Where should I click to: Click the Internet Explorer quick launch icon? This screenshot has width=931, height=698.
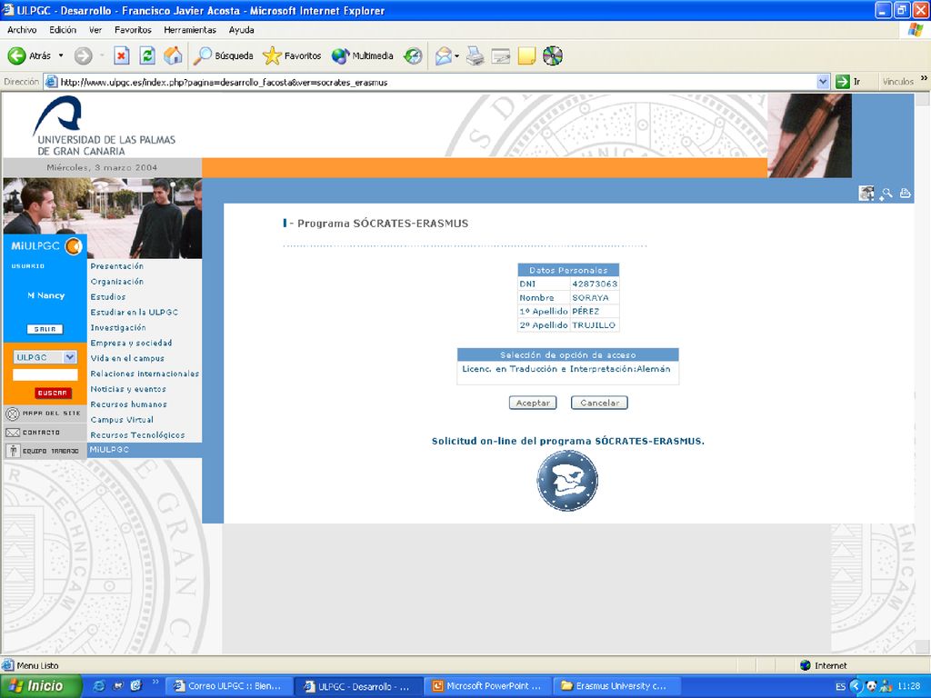tap(99, 686)
